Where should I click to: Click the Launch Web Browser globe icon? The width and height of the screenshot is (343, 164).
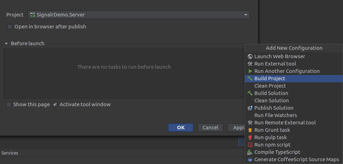(250, 56)
